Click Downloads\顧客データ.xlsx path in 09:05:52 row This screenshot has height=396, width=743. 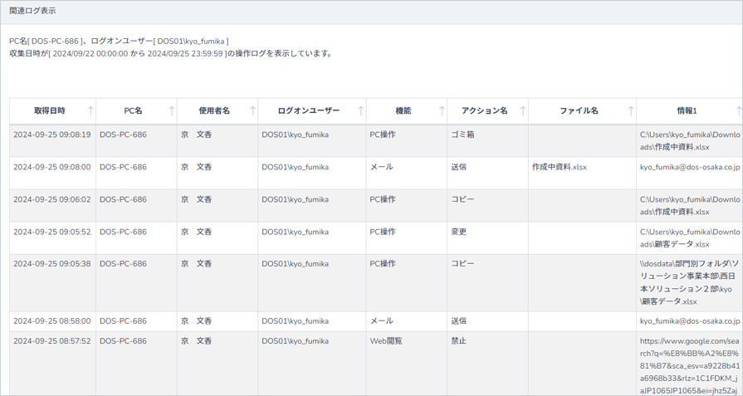coord(690,238)
